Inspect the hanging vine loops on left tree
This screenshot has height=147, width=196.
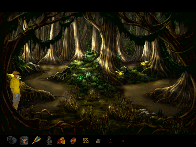coord(31,44)
